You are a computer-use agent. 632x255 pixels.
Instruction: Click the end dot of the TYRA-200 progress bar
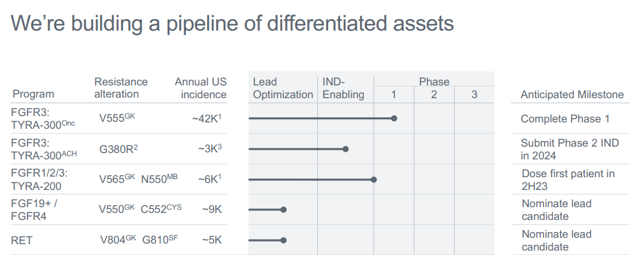[x=374, y=180]
